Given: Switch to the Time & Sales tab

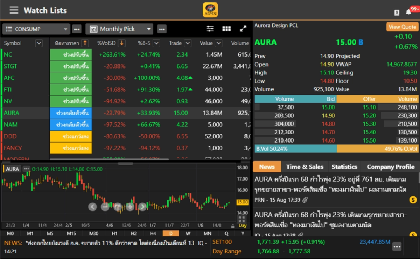Looking at the screenshot, I should pos(304,167).
